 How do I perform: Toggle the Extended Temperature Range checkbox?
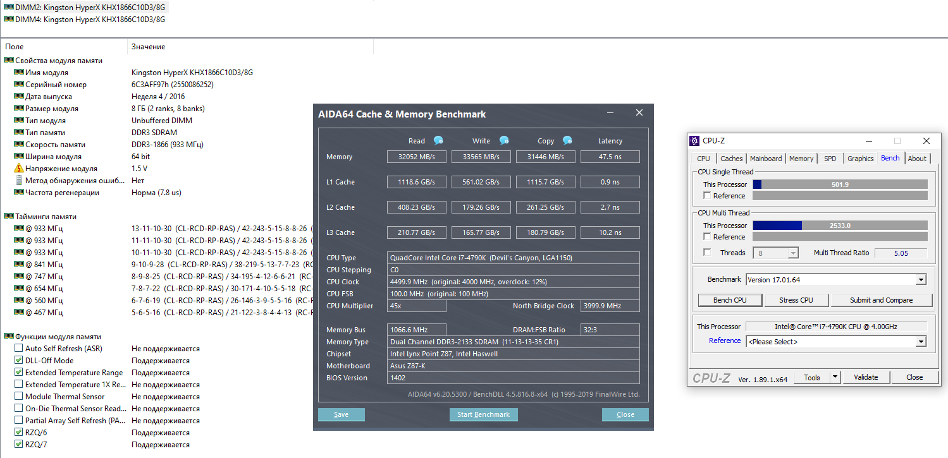click(x=19, y=373)
